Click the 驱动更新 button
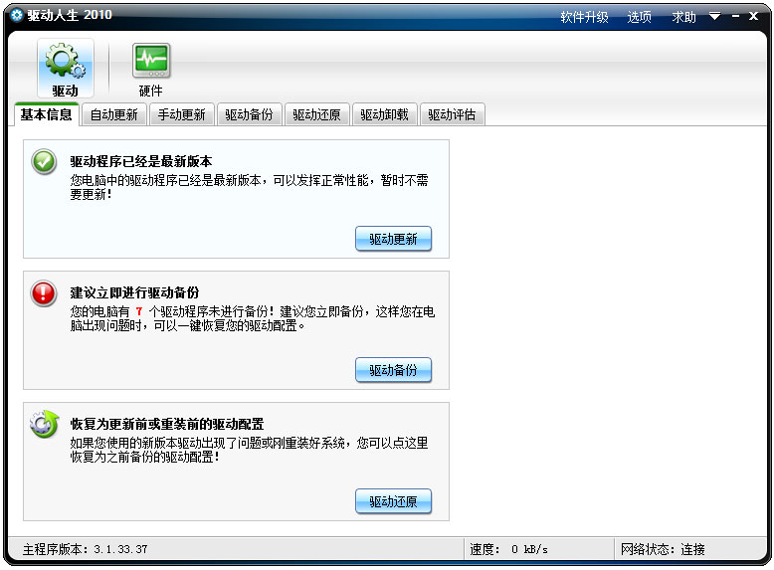Image resolution: width=774 pixels, height=570 pixels. (393, 239)
